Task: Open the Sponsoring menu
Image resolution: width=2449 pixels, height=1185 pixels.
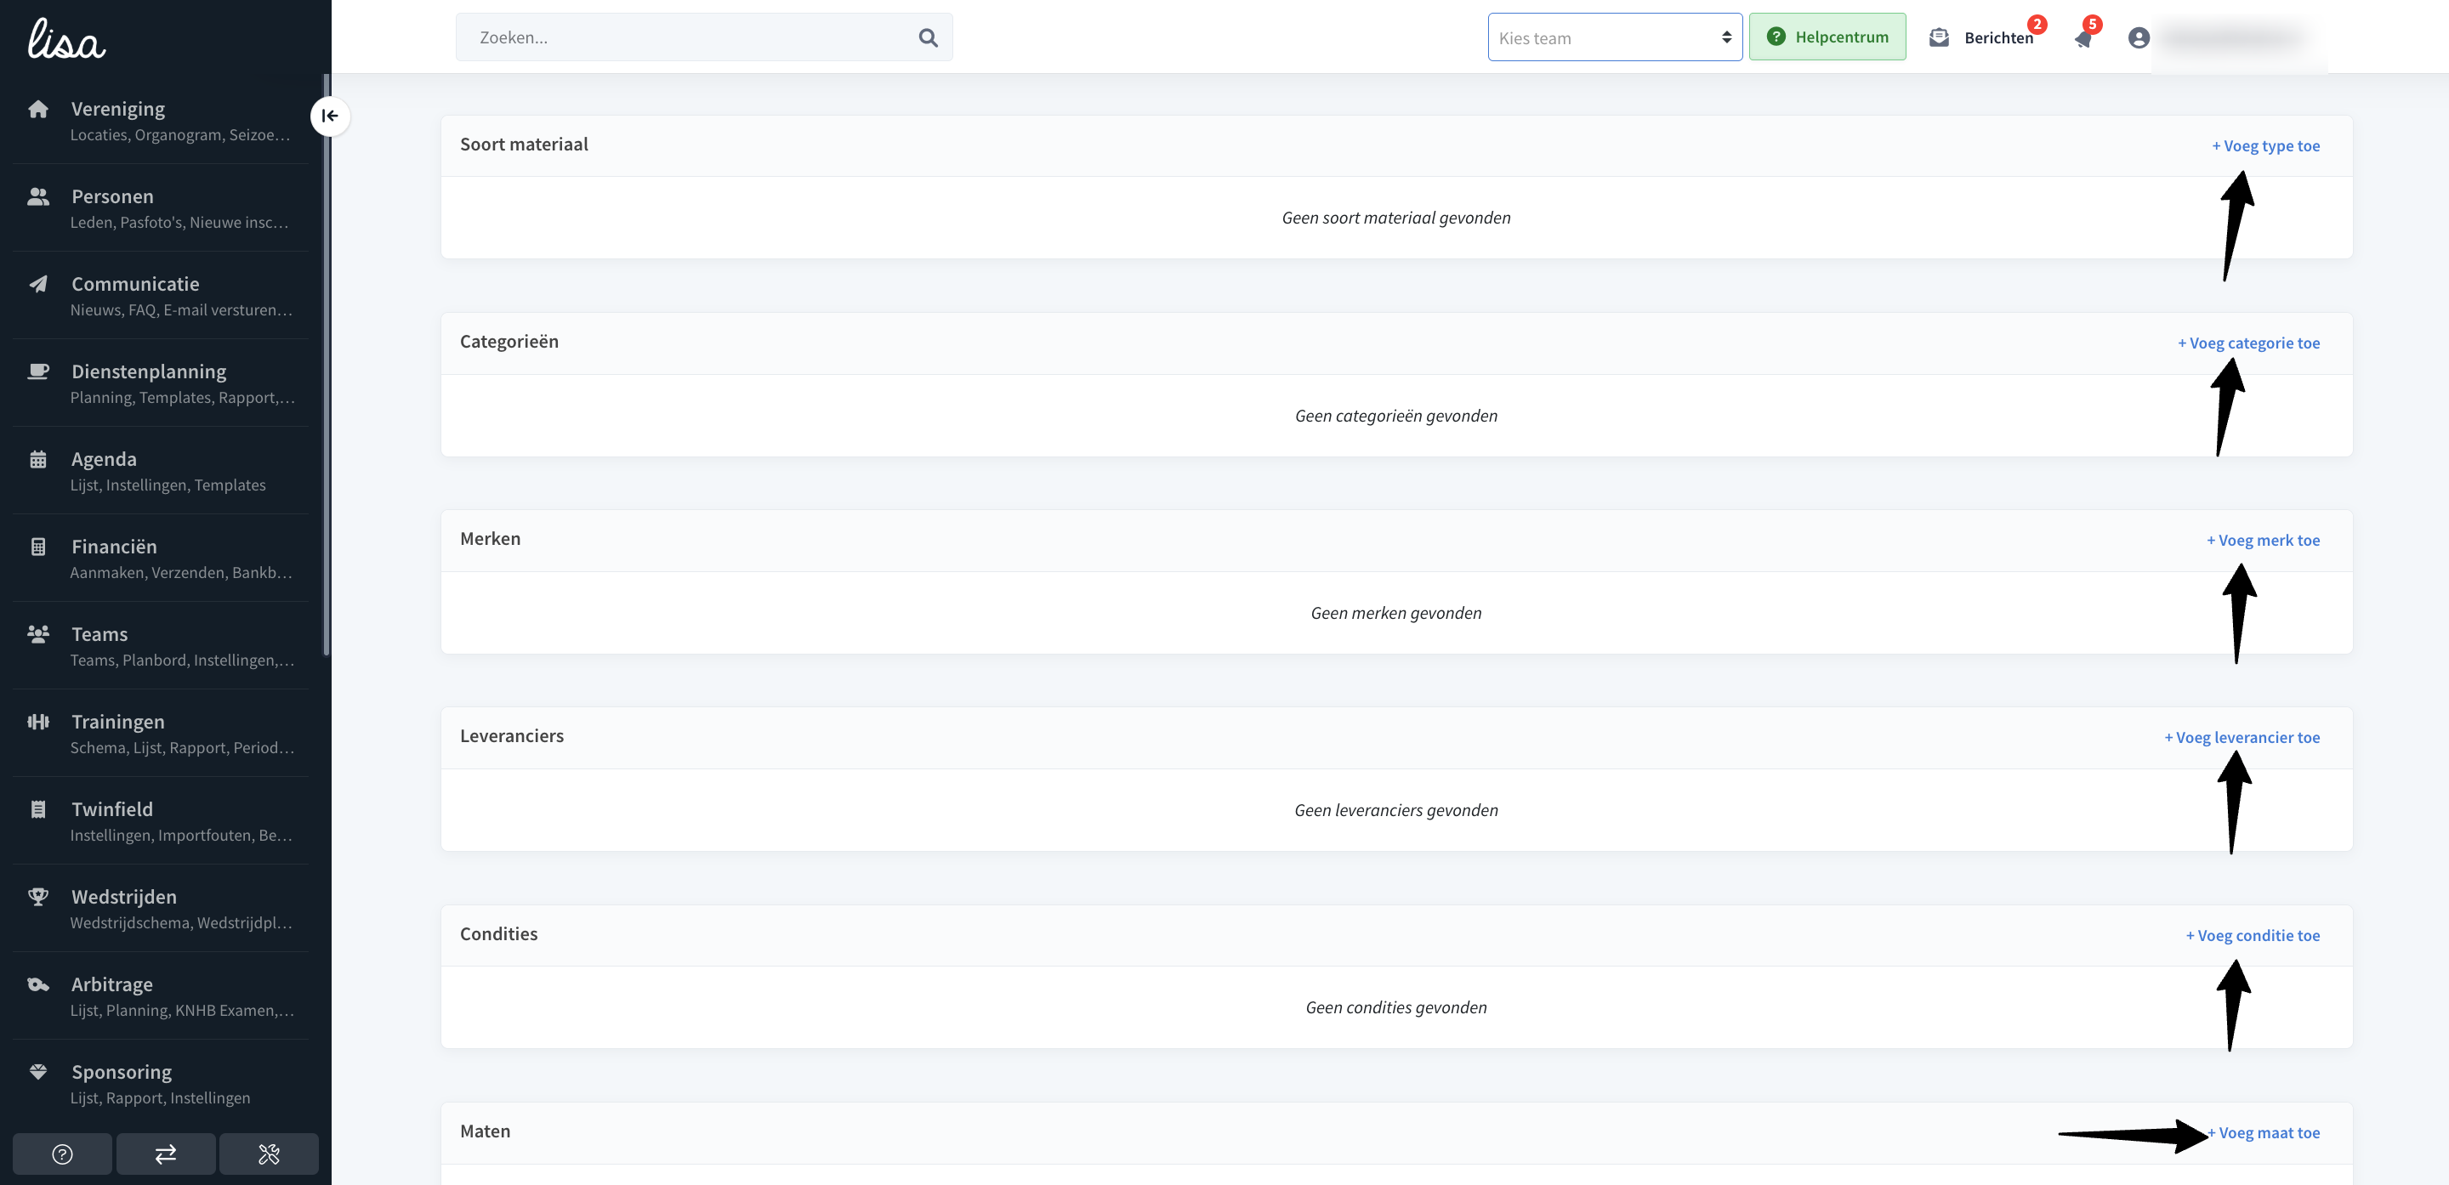Action: (161, 1082)
